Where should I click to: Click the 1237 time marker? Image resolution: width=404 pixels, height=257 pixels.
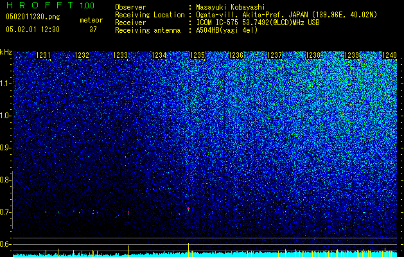pos(275,55)
